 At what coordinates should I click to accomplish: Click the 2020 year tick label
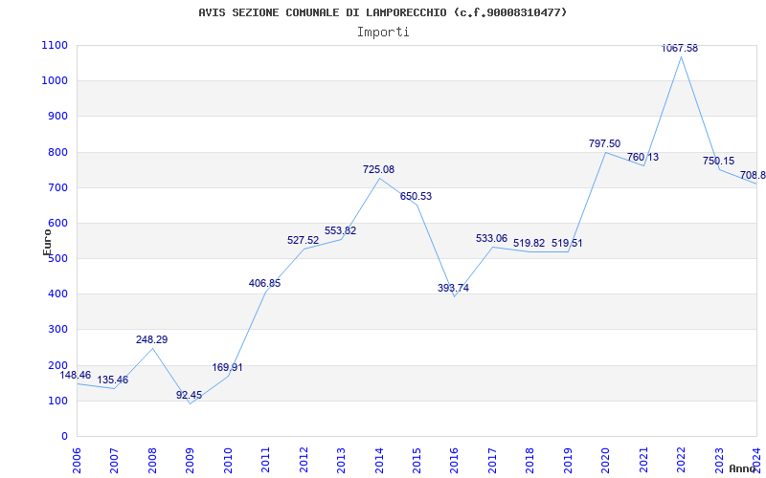[x=605, y=461]
